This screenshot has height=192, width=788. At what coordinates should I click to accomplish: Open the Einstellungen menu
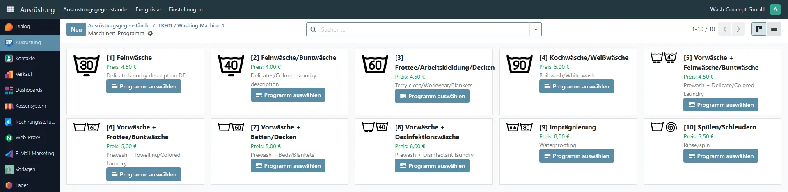185,9
